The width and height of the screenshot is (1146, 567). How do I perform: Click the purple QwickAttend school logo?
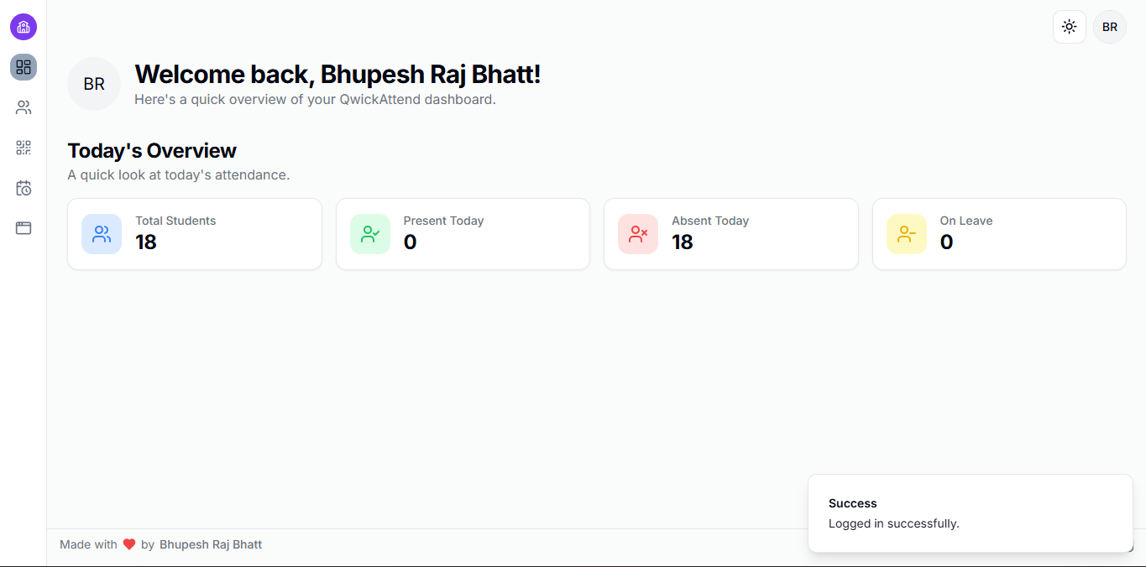pyautogui.click(x=24, y=27)
